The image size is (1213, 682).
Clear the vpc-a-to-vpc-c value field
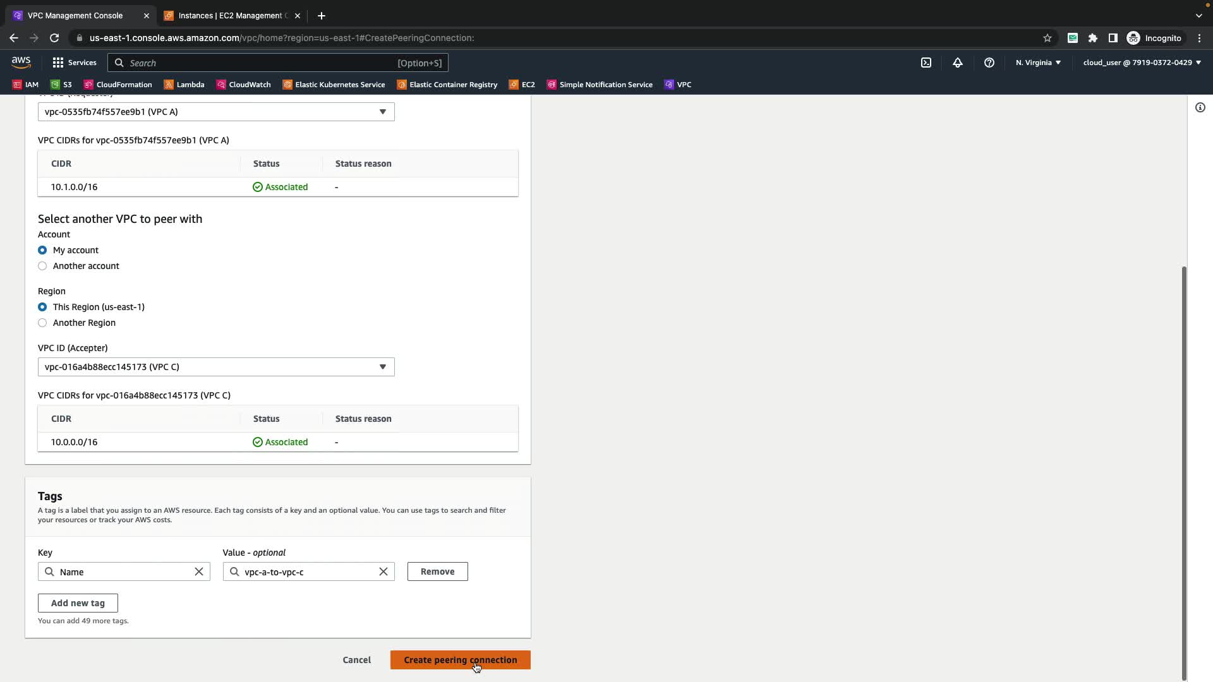pos(383,571)
